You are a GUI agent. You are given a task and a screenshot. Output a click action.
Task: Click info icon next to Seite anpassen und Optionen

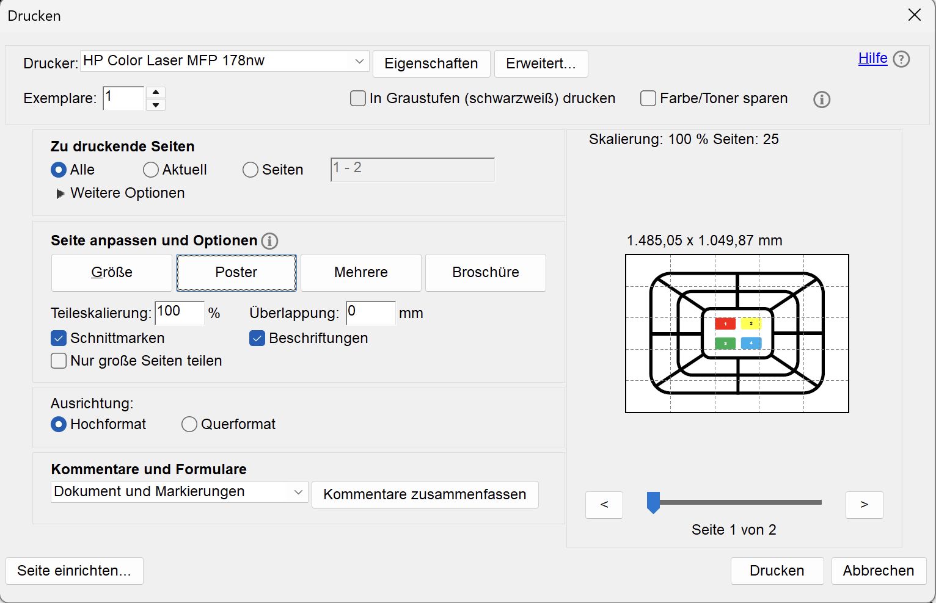(x=269, y=241)
